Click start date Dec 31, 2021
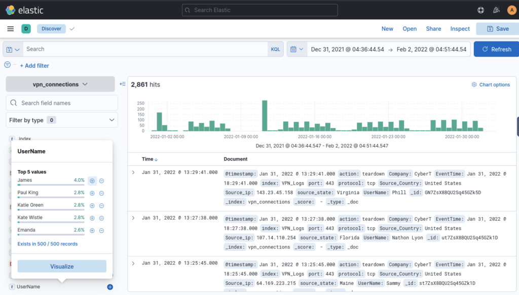The image size is (519, 295). (x=348, y=49)
